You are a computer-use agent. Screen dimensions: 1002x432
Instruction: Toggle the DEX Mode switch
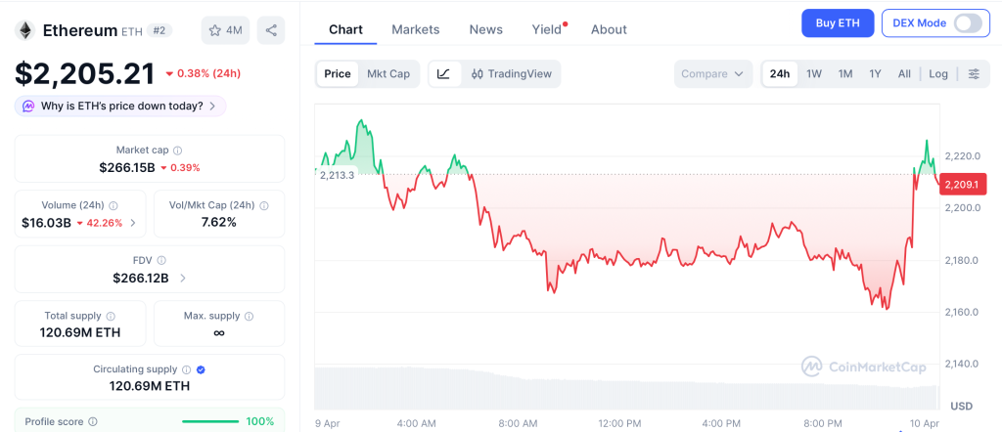[967, 23]
